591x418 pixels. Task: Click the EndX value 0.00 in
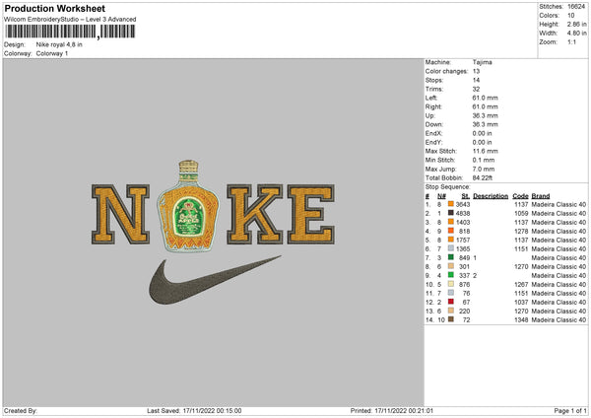tap(482, 133)
